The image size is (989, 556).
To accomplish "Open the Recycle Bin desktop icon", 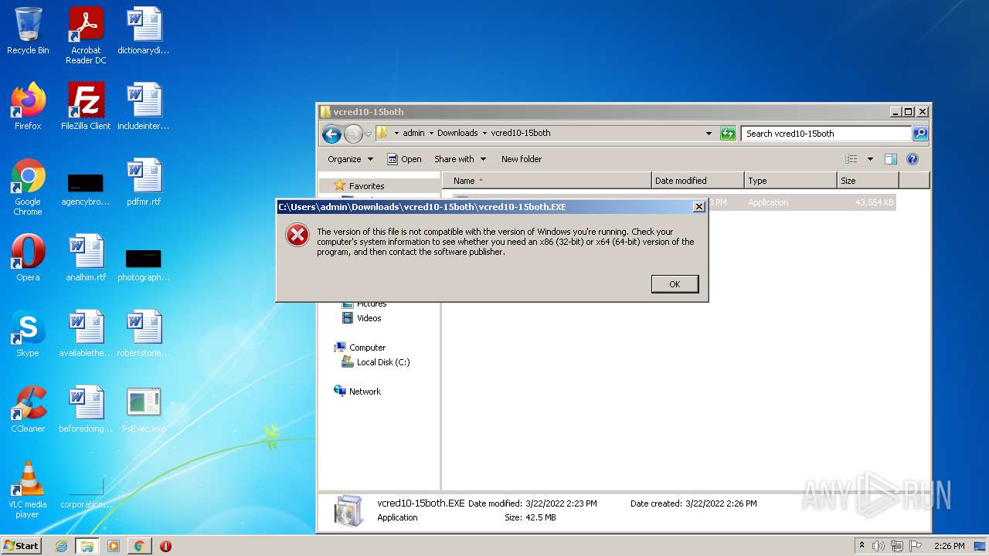I will tap(28, 31).
